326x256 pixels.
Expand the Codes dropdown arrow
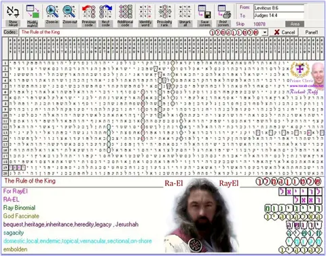point(265,33)
